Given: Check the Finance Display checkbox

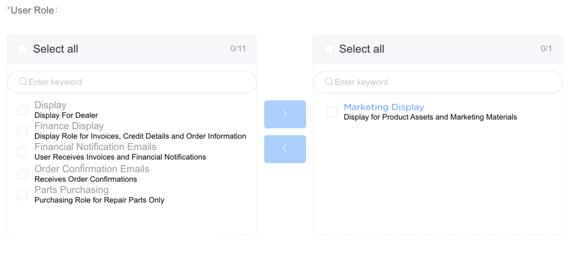Looking at the screenshot, I should tap(23, 131).
